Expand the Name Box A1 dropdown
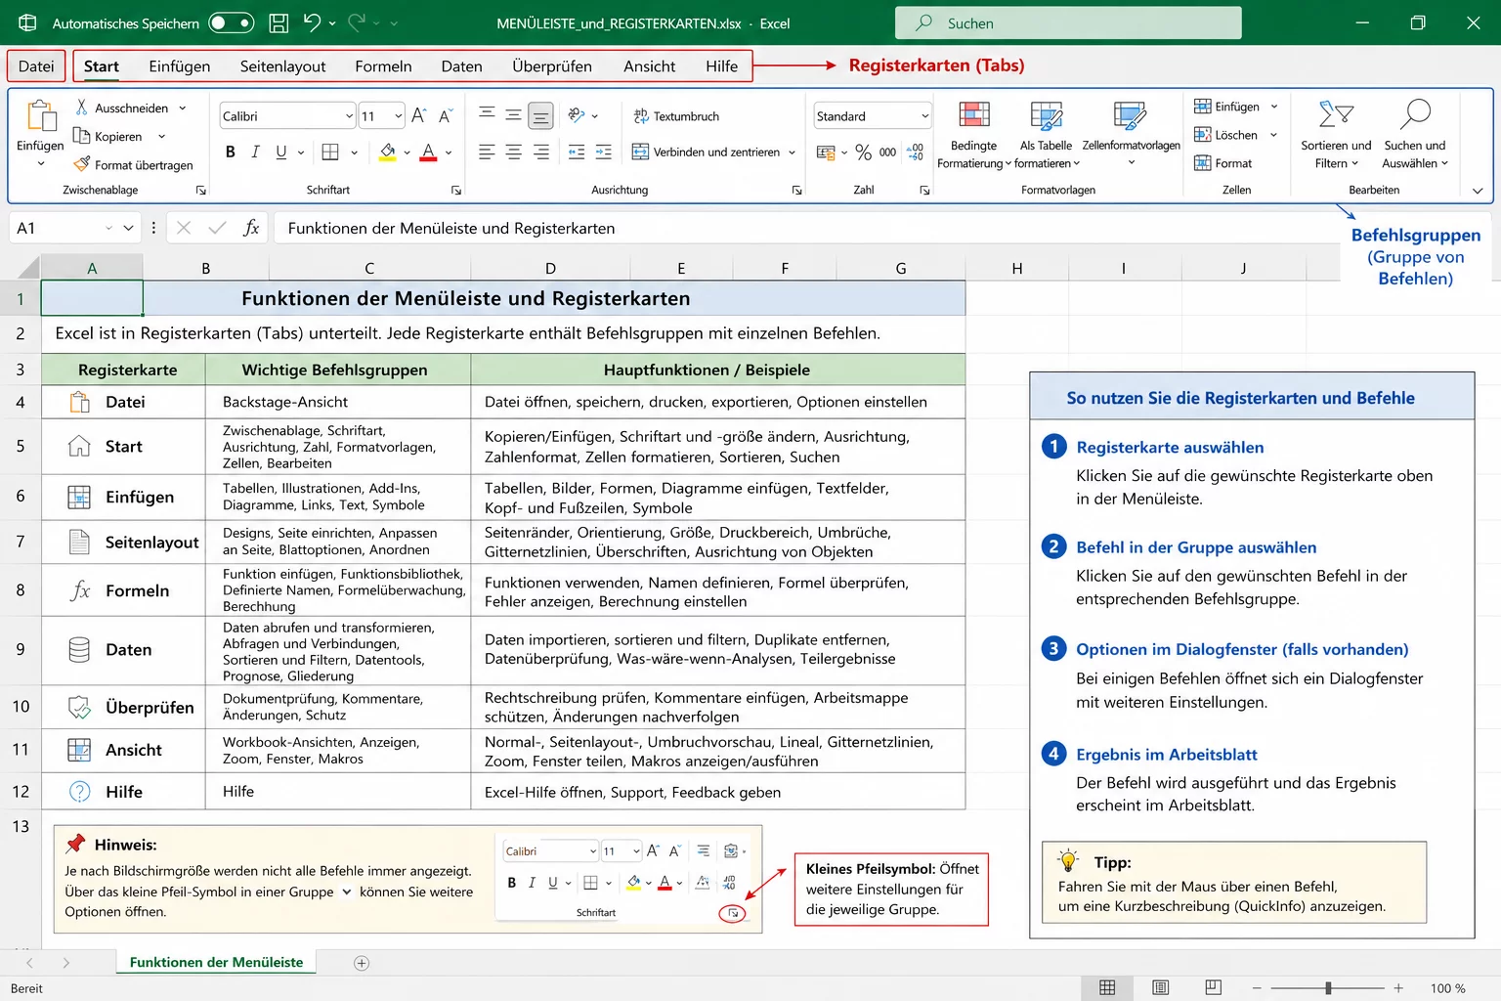This screenshot has height=1001, width=1501. (x=128, y=228)
